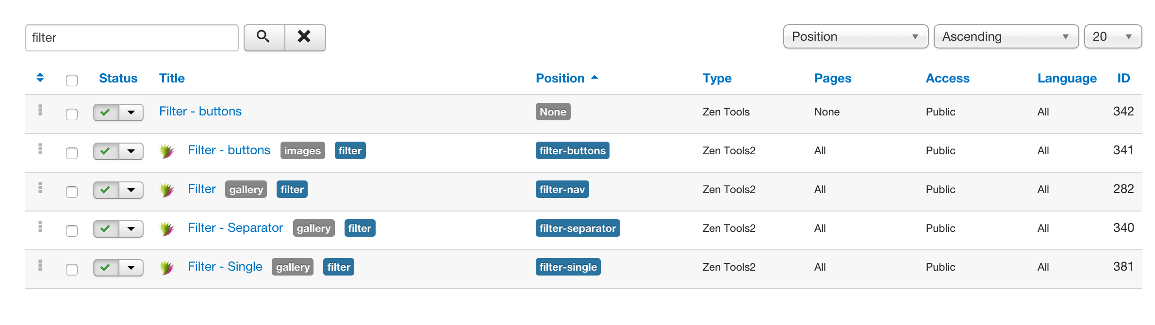Click the Zen icon beside Filter - Separator

point(167,228)
